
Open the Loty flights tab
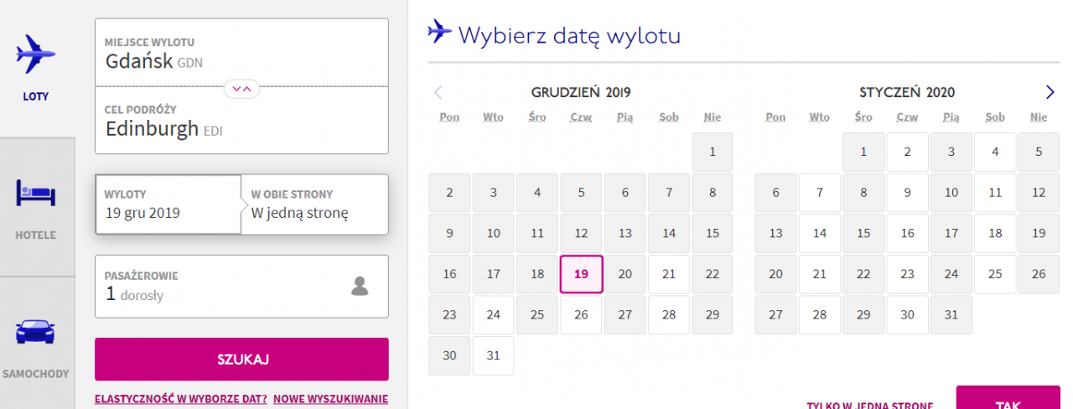pyautogui.click(x=36, y=68)
